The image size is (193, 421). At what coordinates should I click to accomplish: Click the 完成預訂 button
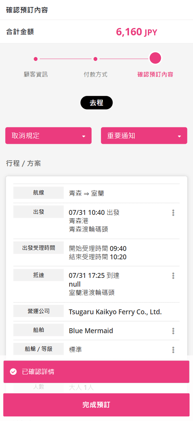[96, 405]
